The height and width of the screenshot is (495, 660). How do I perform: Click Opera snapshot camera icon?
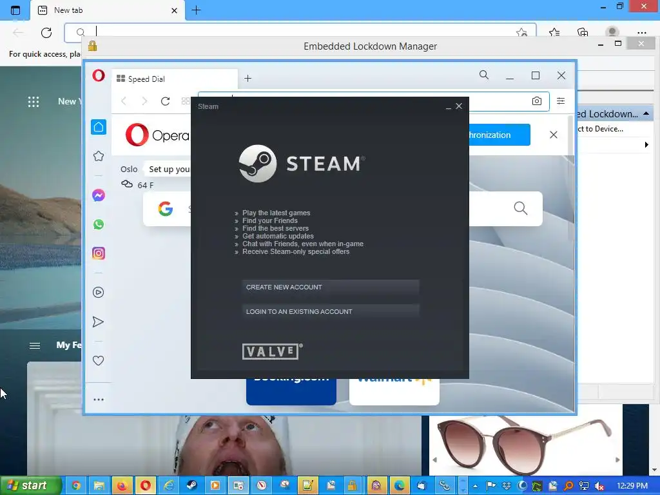pos(537,101)
